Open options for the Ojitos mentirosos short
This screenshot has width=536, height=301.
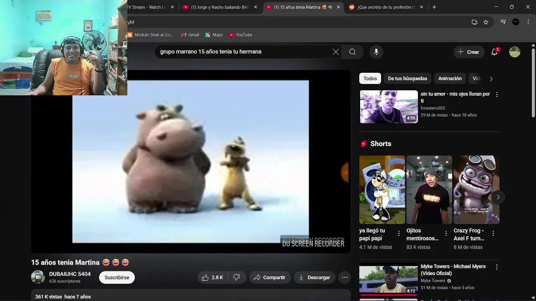click(x=446, y=233)
